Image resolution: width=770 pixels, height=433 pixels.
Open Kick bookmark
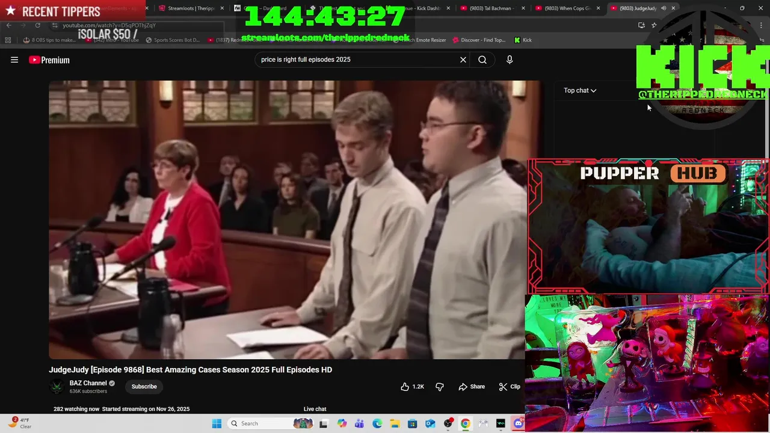click(x=523, y=40)
